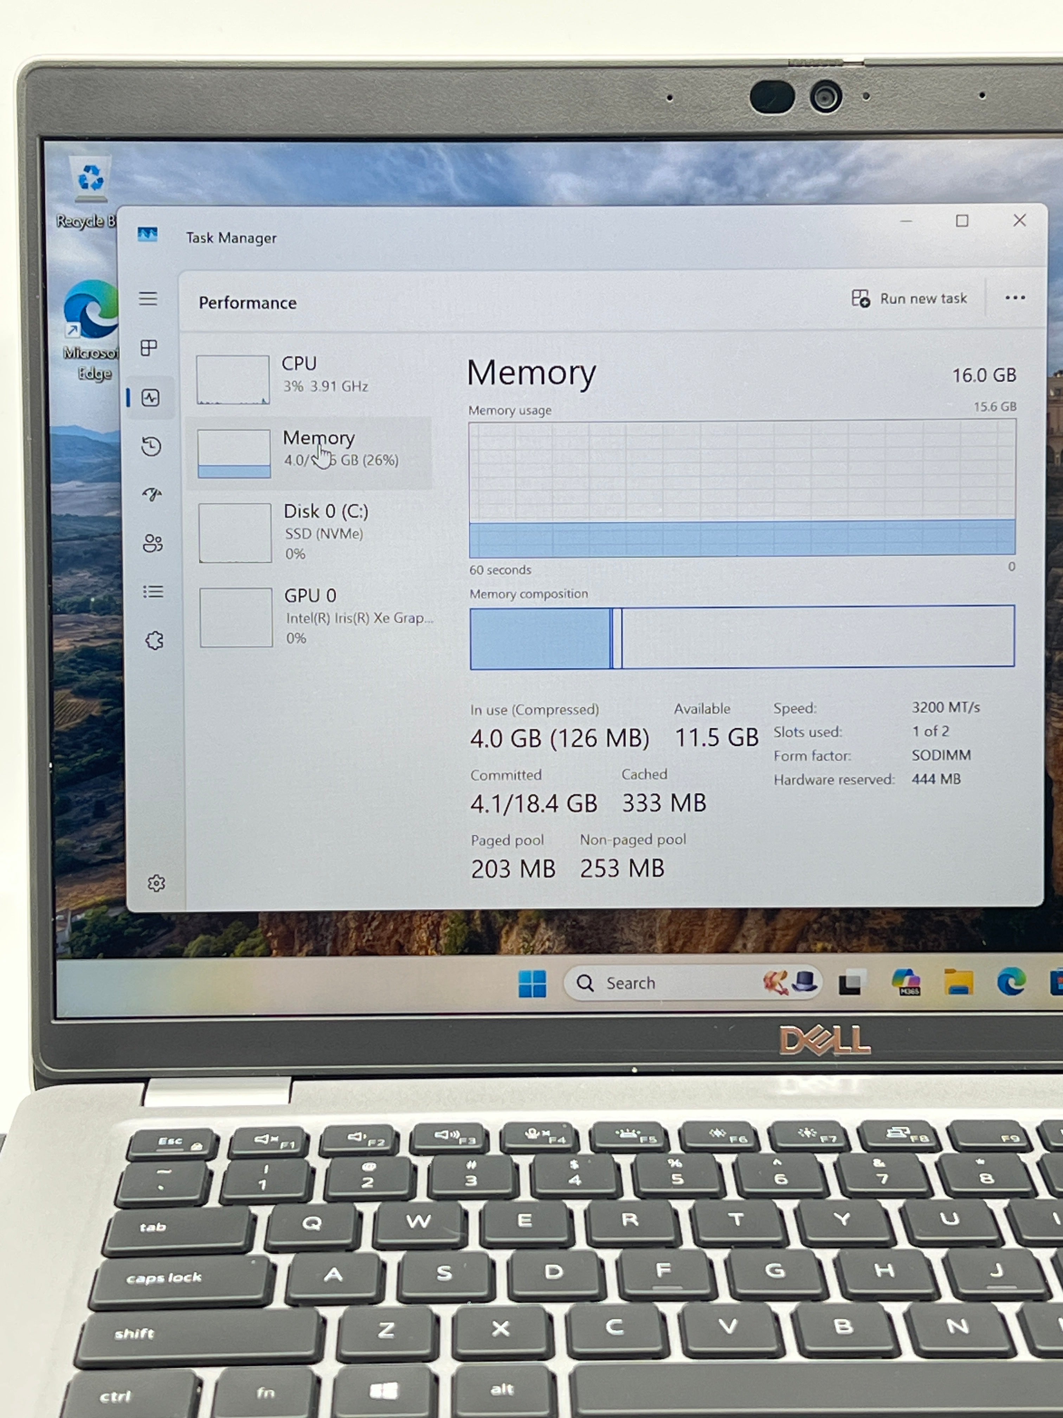Click the '16.0 GB' total memory label
The width and height of the screenshot is (1063, 1418).
pos(984,375)
